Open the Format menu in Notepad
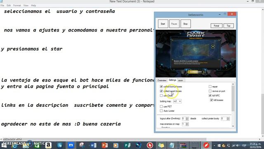Screen dimensions: 264x149 (x=17, y=5)
